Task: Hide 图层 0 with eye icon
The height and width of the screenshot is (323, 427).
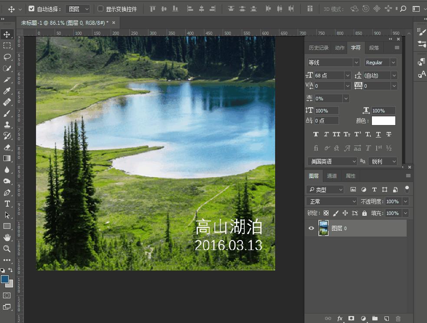Action: [x=311, y=228]
